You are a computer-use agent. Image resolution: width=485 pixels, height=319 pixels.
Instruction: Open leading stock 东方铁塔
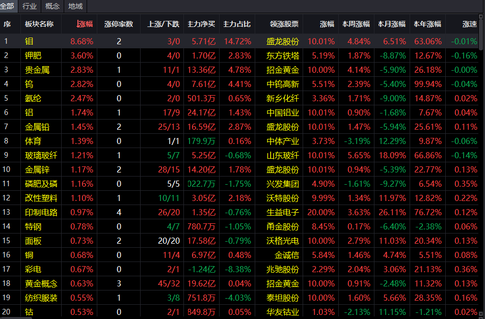point(283,55)
